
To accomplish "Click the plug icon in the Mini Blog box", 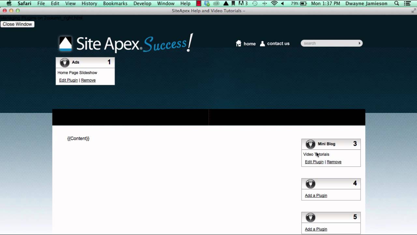I will click(x=310, y=144).
